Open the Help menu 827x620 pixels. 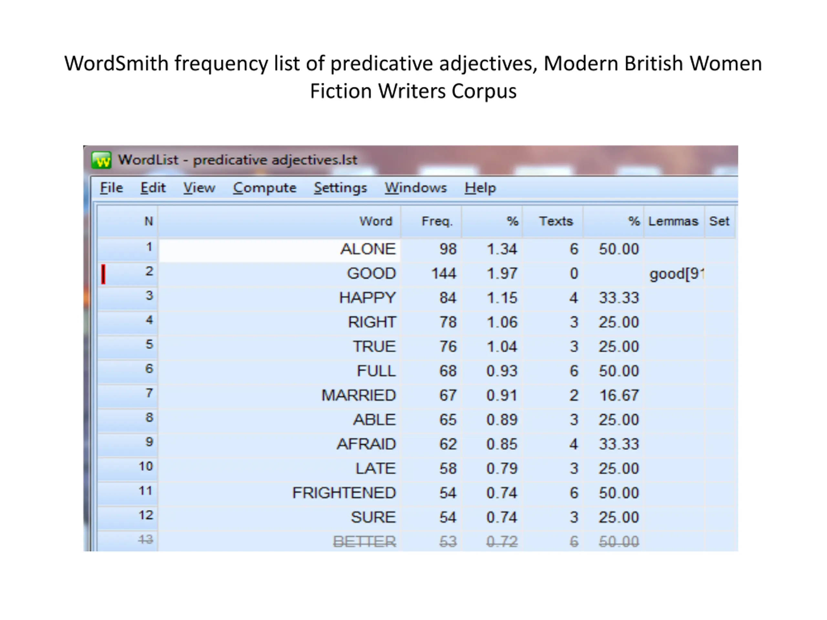[480, 188]
